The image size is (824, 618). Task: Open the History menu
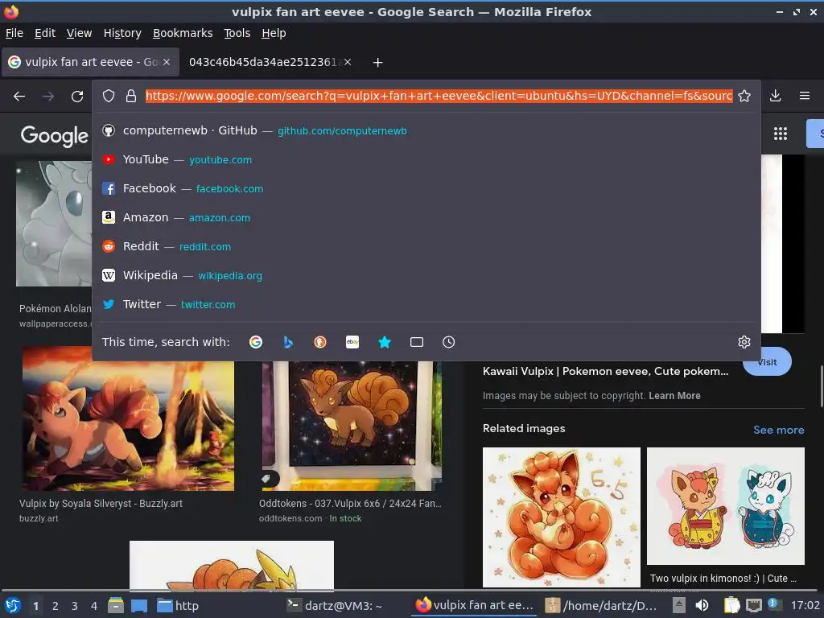coord(122,33)
